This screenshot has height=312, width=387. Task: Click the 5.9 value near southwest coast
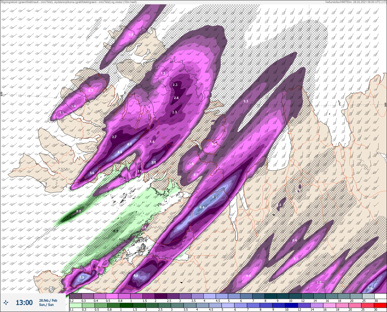pyautogui.click(x=82, y=277)
